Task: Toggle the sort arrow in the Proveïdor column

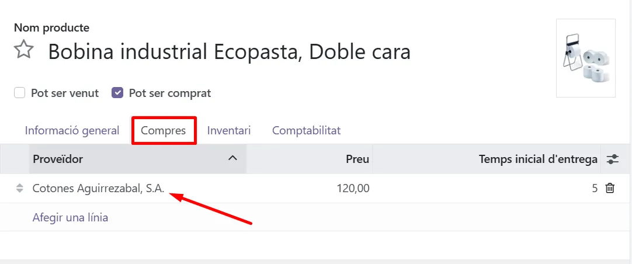Action: pyautogui.click(x=232, y=158)
